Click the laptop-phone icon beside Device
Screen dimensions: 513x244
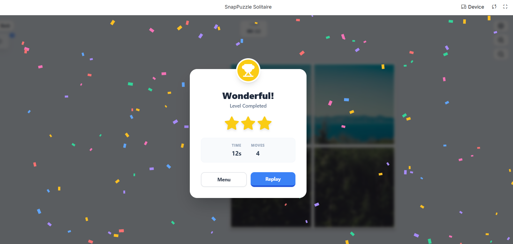(x=464, y=7)
